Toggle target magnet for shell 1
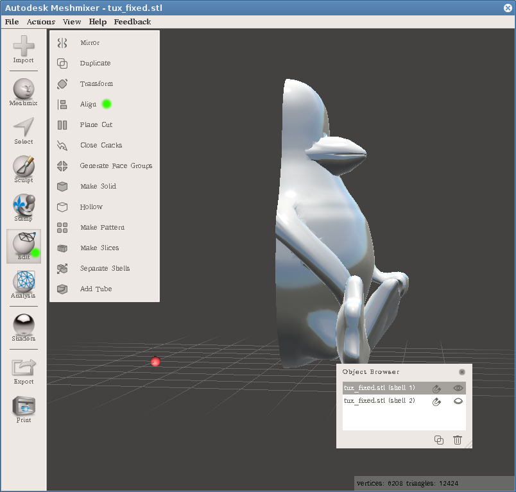516x492 pixels. click(x=436, y=389)
